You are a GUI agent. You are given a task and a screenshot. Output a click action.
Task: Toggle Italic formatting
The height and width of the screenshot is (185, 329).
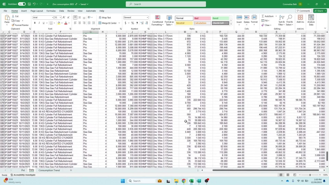(x=39, y=23)
